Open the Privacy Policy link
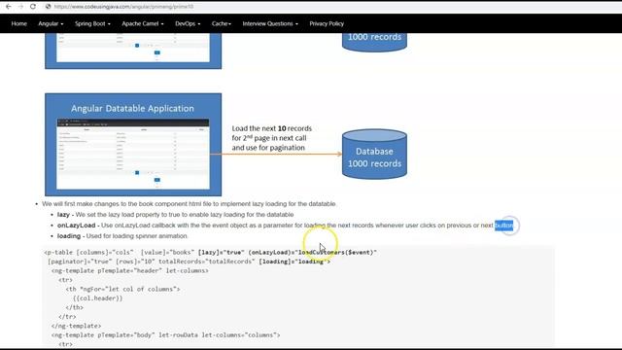The width and height of the screenshot is (622, 350). [x=327, y=23]
